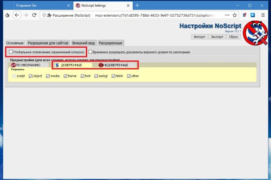271x180 pixels.
Task: Toggle the 'script' permission checkbox
Action: click(14, 76)
